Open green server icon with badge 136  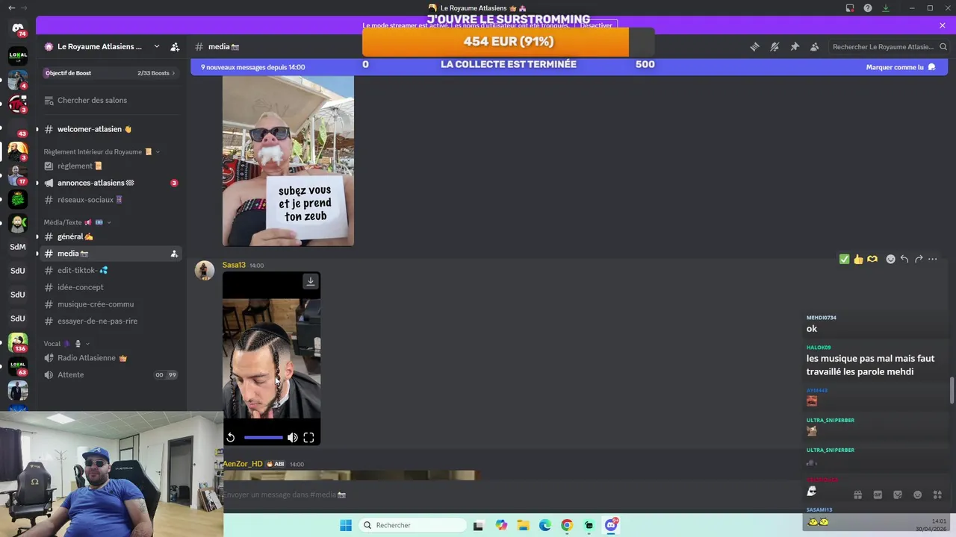[x=18, y=342]
